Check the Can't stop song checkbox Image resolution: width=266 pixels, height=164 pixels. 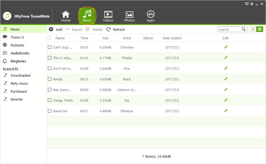click(50, 47)
